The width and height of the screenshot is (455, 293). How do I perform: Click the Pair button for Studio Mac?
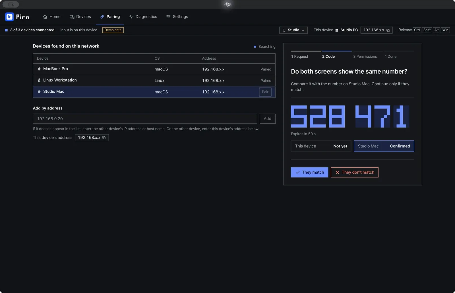265,92
